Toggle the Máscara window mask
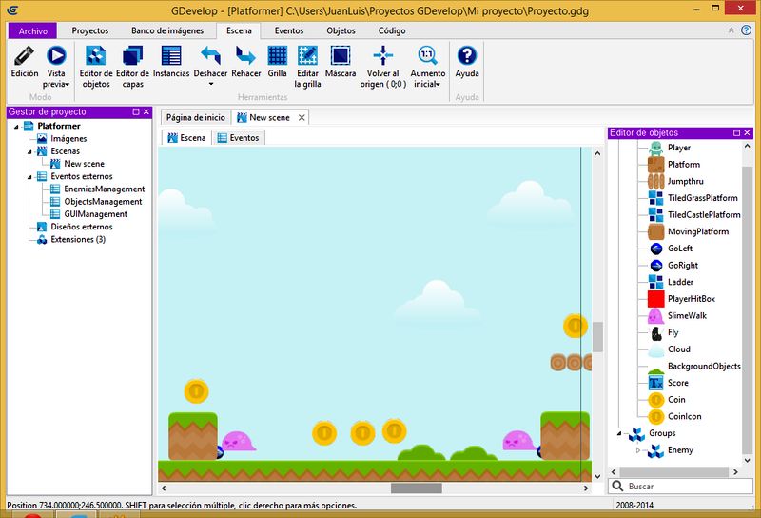 (x=341, y=62)
